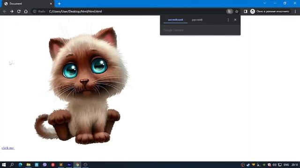300x168 pixels.
Task: Open File Explorer from taskbar
Action: click(29, 165)
